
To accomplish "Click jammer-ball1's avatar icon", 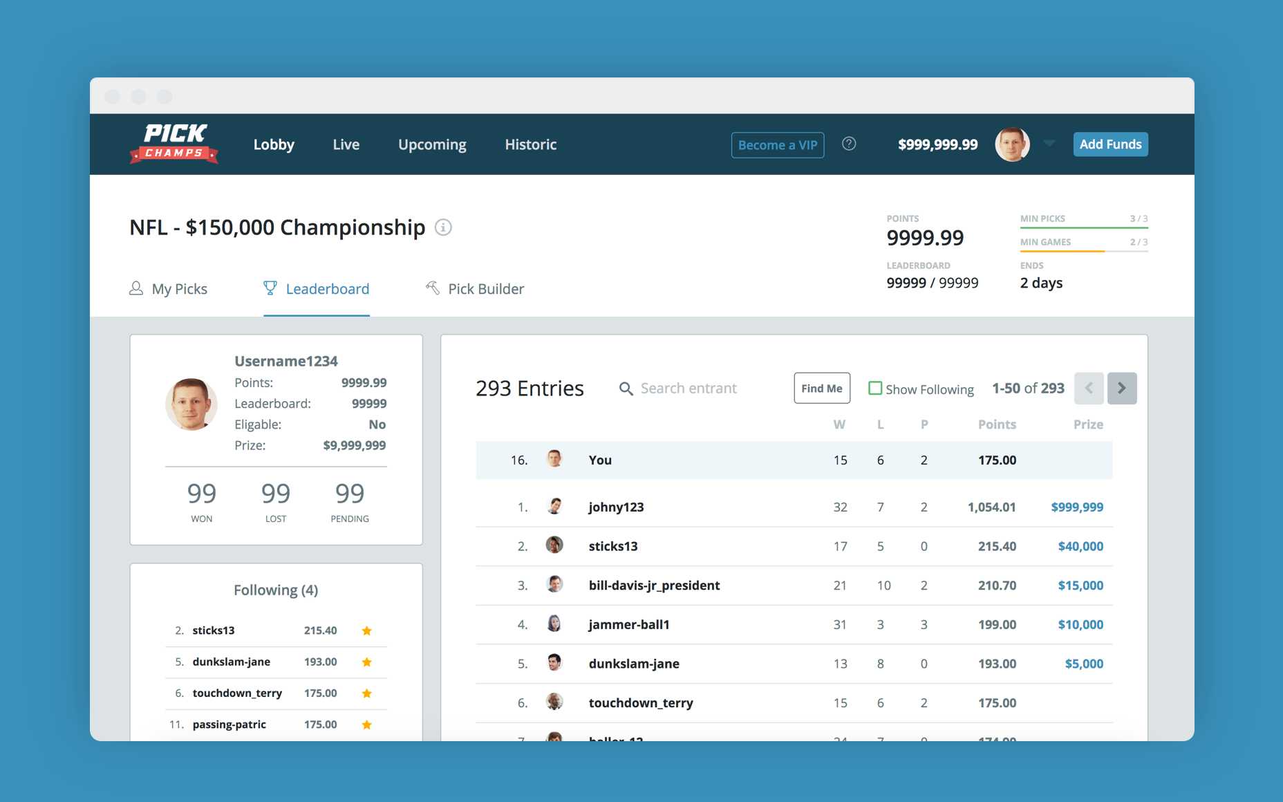I will (x=554, y=624).
